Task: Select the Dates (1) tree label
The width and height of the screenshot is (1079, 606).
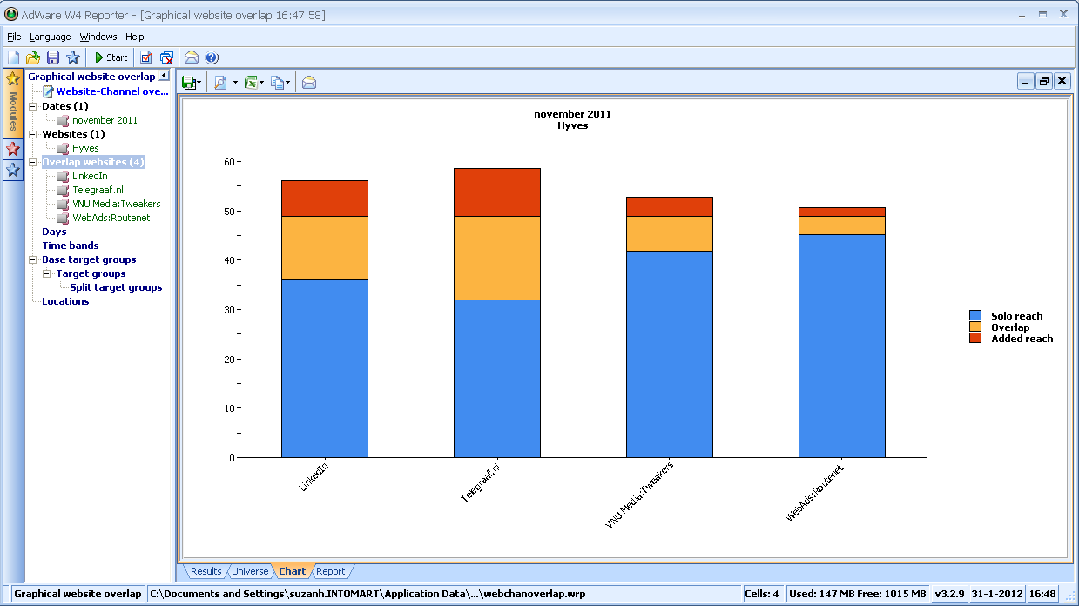Action: tap(64, 106)
